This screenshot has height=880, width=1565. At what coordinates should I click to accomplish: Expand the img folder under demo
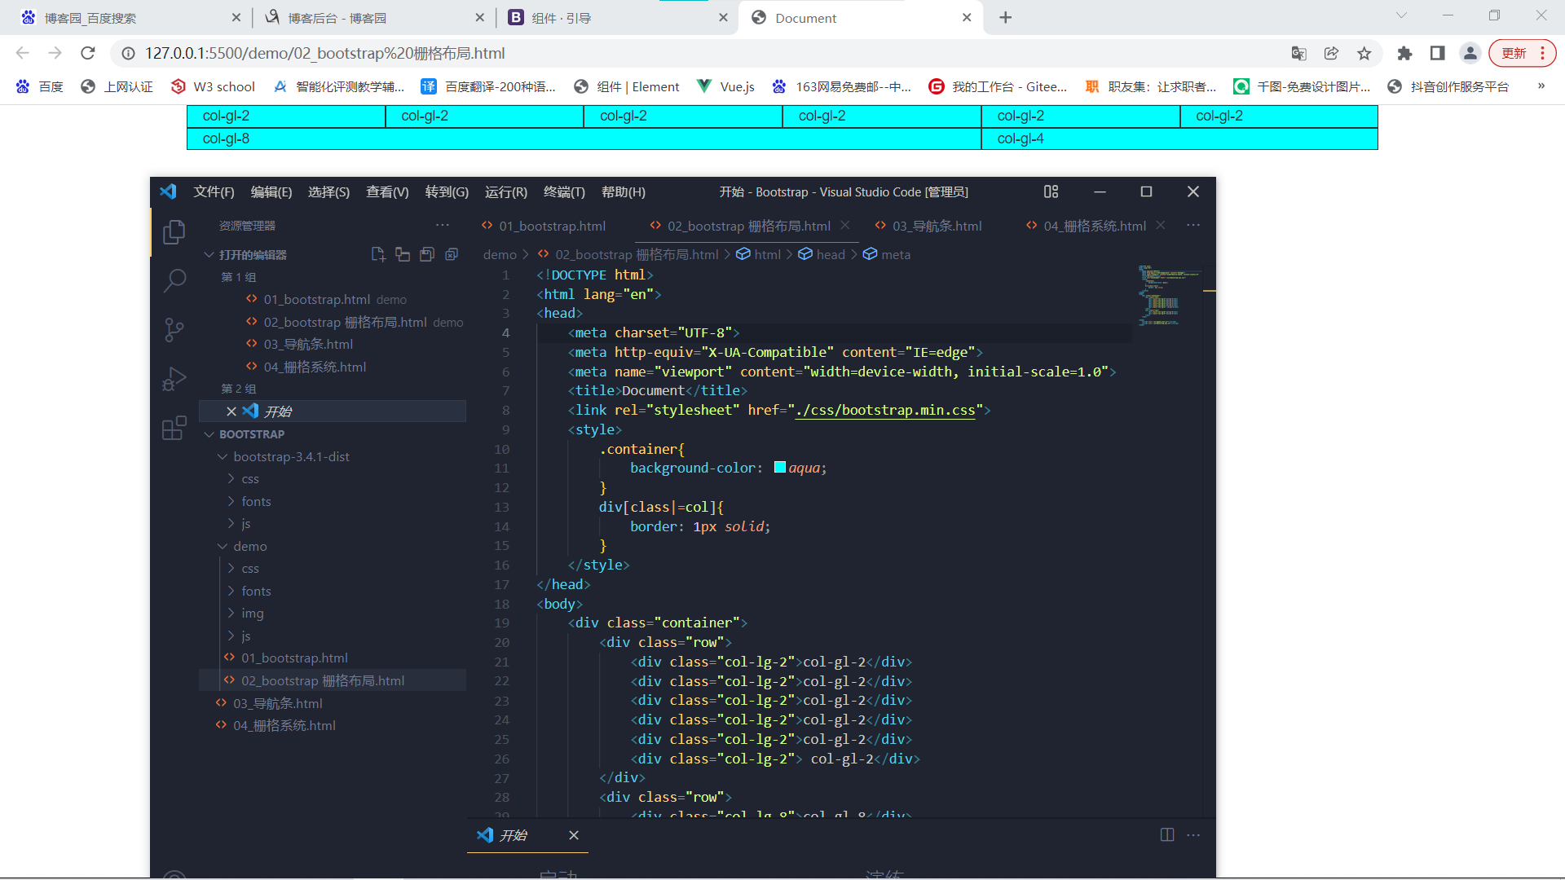(252, 614)
